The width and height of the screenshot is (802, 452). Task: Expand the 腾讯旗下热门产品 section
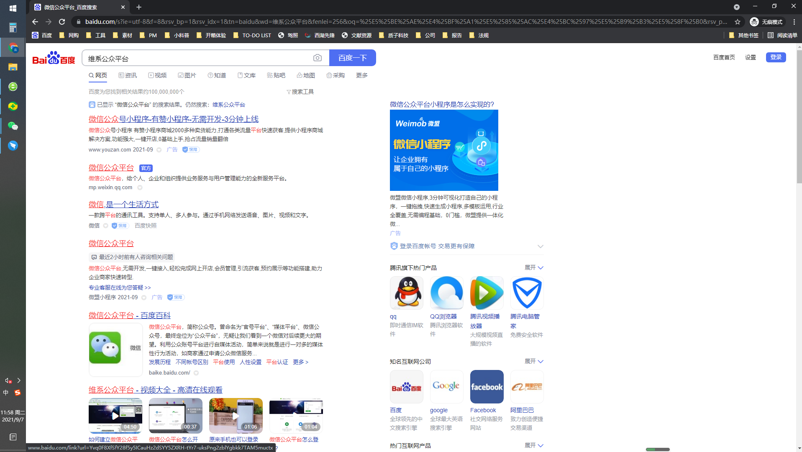[x=534, y=267]
